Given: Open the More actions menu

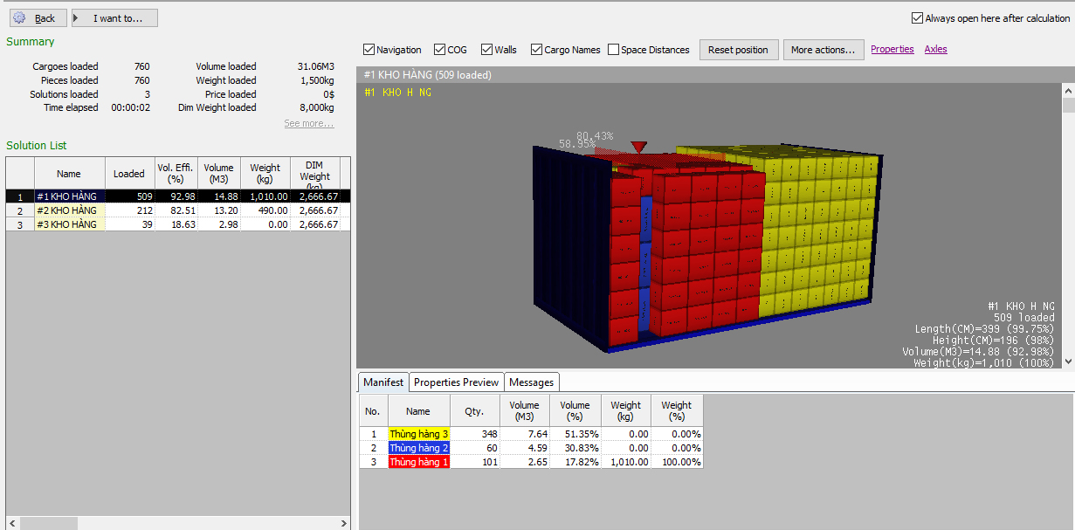Looking at the screenshot, I should point(823,50).
